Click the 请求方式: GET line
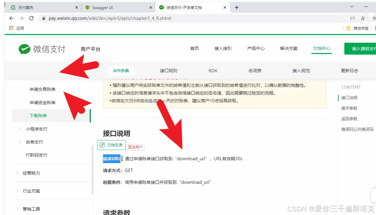This screenshot has height=215, width=376. click(118, 170)
